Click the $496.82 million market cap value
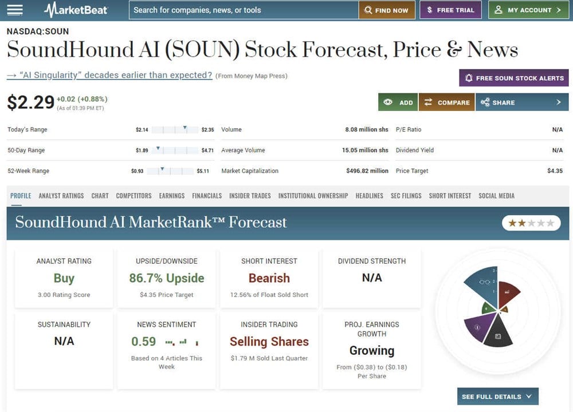573x412 pixels. click(367, 171)
